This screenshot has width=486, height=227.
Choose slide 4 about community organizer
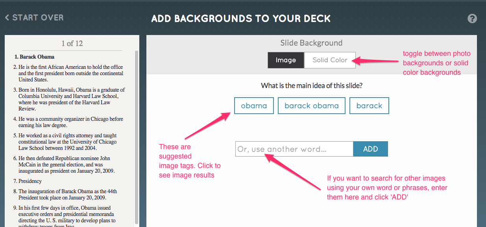[71, 122]
